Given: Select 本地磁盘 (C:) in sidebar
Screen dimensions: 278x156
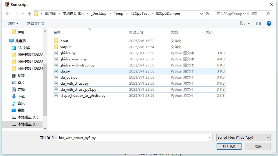Looking at the screenshot, I should [28, 117].
